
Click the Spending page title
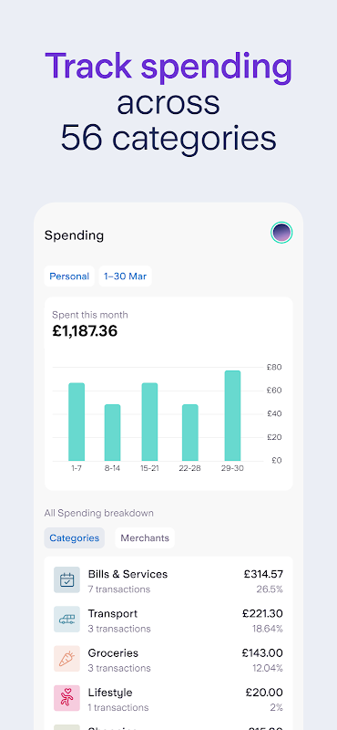tap(74, 235)
